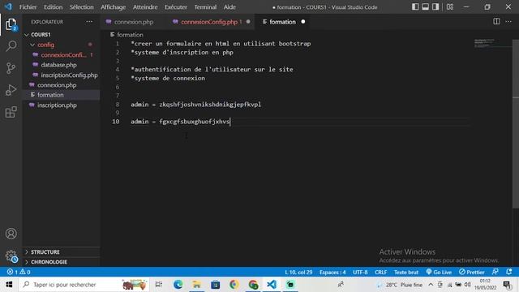Open the Aide menu
This screenshot has height=292, width=519.
click(229, 7)
